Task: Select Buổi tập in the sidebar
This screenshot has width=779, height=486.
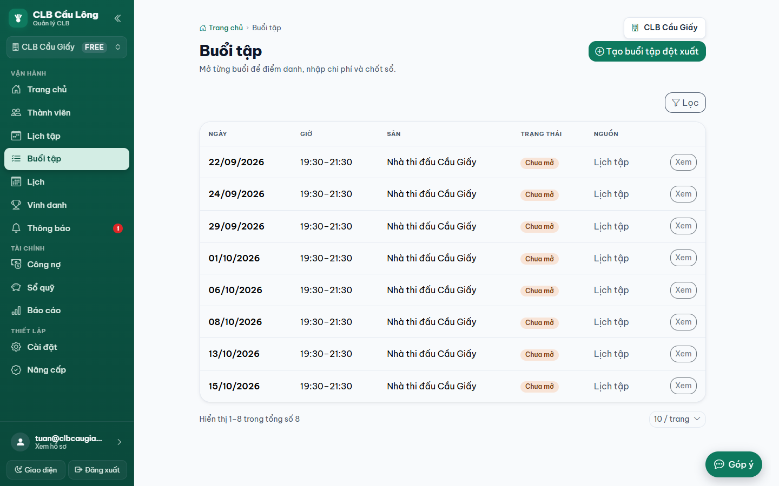Action: [x=67, y=159]
